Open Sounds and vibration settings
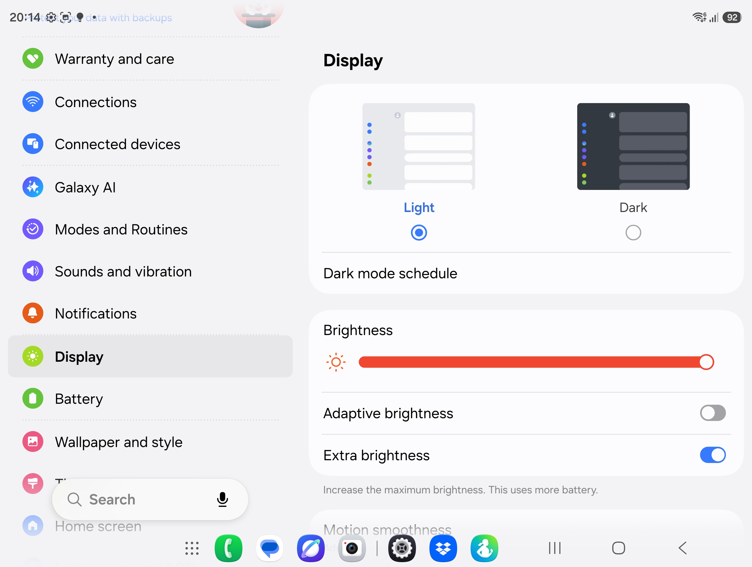 150,271
